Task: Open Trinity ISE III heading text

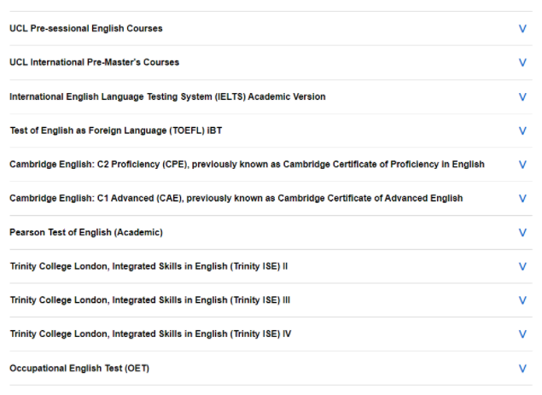Action: tap(150, 300)
